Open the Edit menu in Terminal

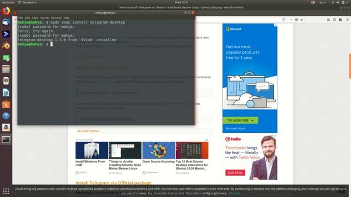coord(27,18)
